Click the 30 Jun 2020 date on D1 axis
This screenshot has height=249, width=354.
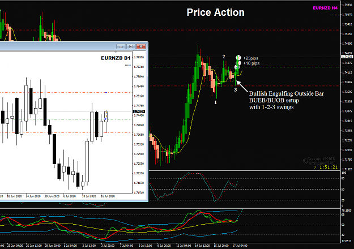point(52,196)
